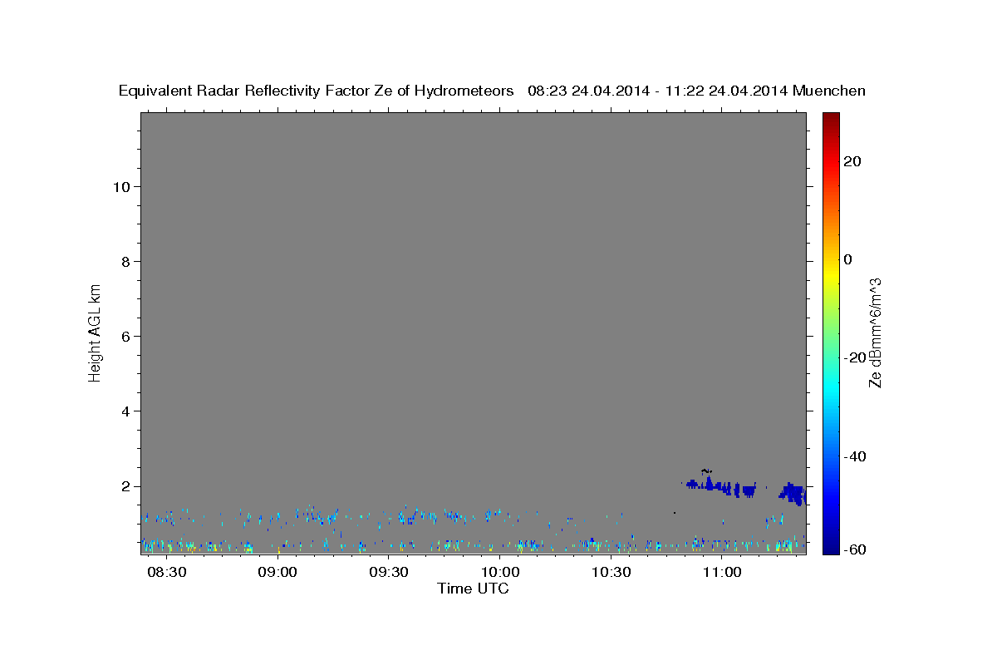Viewport: 997px width, 665px height.
Task: Click the date range '08:23 24.04.2014 - 11:22 24.04.2014'
Action: (658, 91)
